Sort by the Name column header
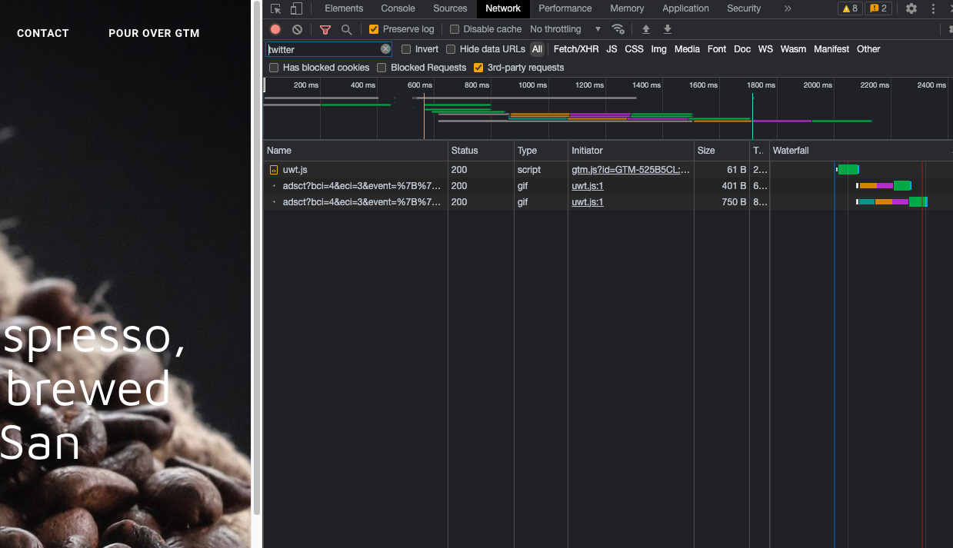Image resolution: width=953 pixels, height=548 pixels. tap(355, 151)
